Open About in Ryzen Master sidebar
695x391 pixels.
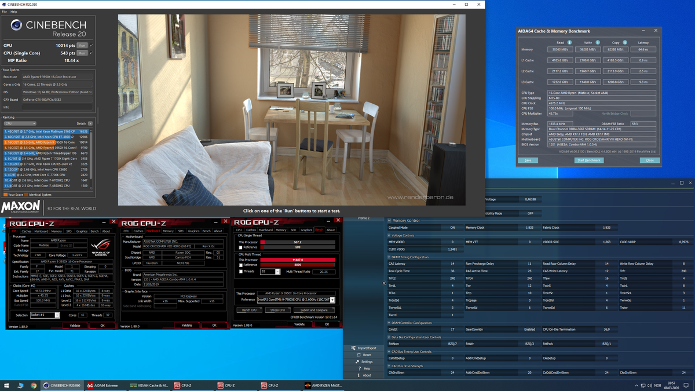tap(363, 375)
